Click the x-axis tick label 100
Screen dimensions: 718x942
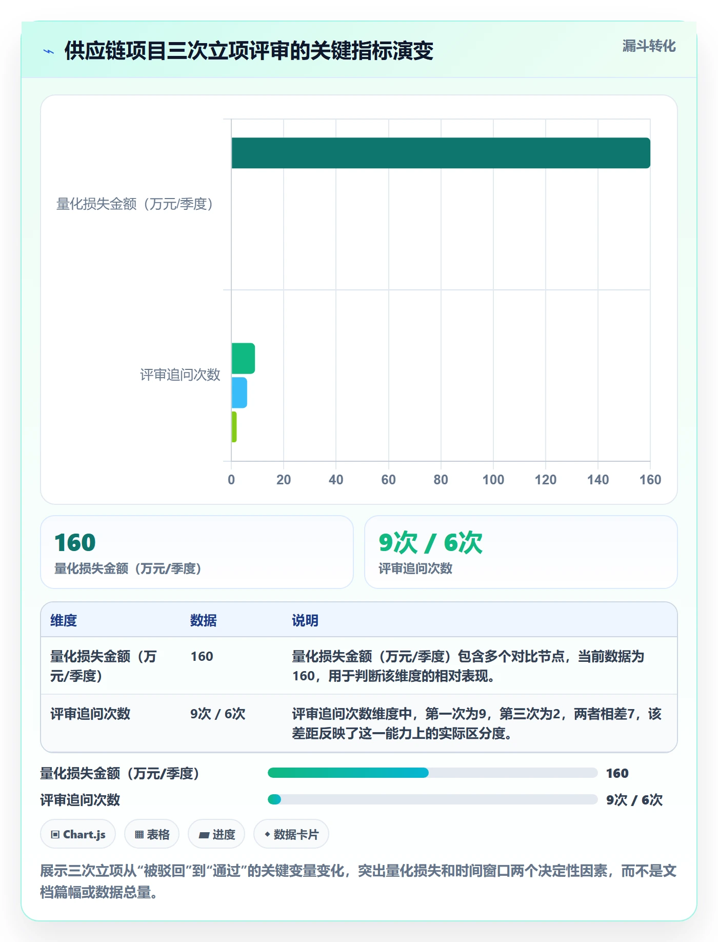[493, 480]
